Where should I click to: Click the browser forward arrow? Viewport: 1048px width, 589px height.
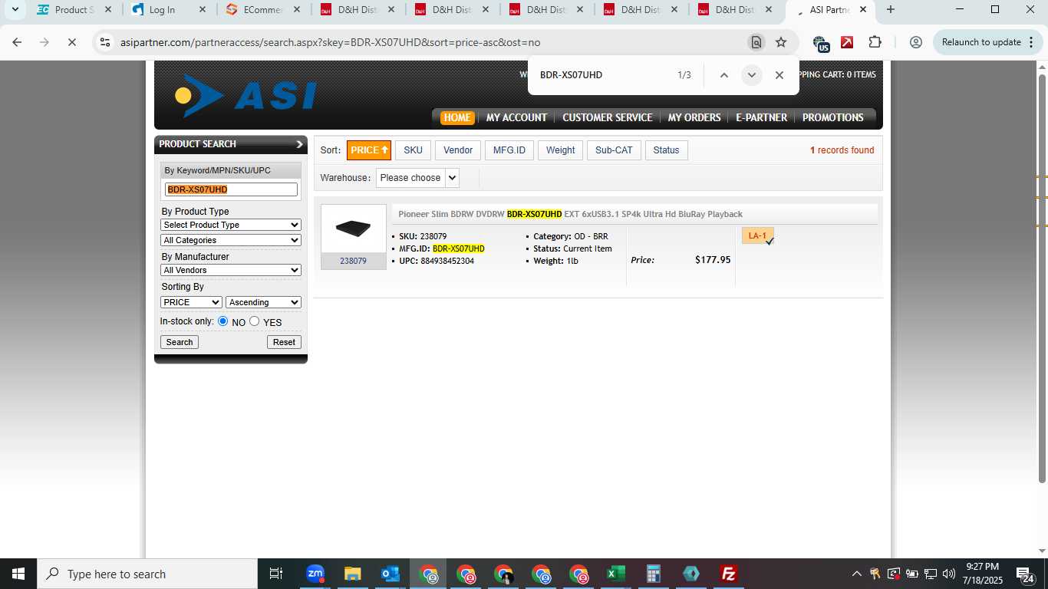tap(44, 42)
